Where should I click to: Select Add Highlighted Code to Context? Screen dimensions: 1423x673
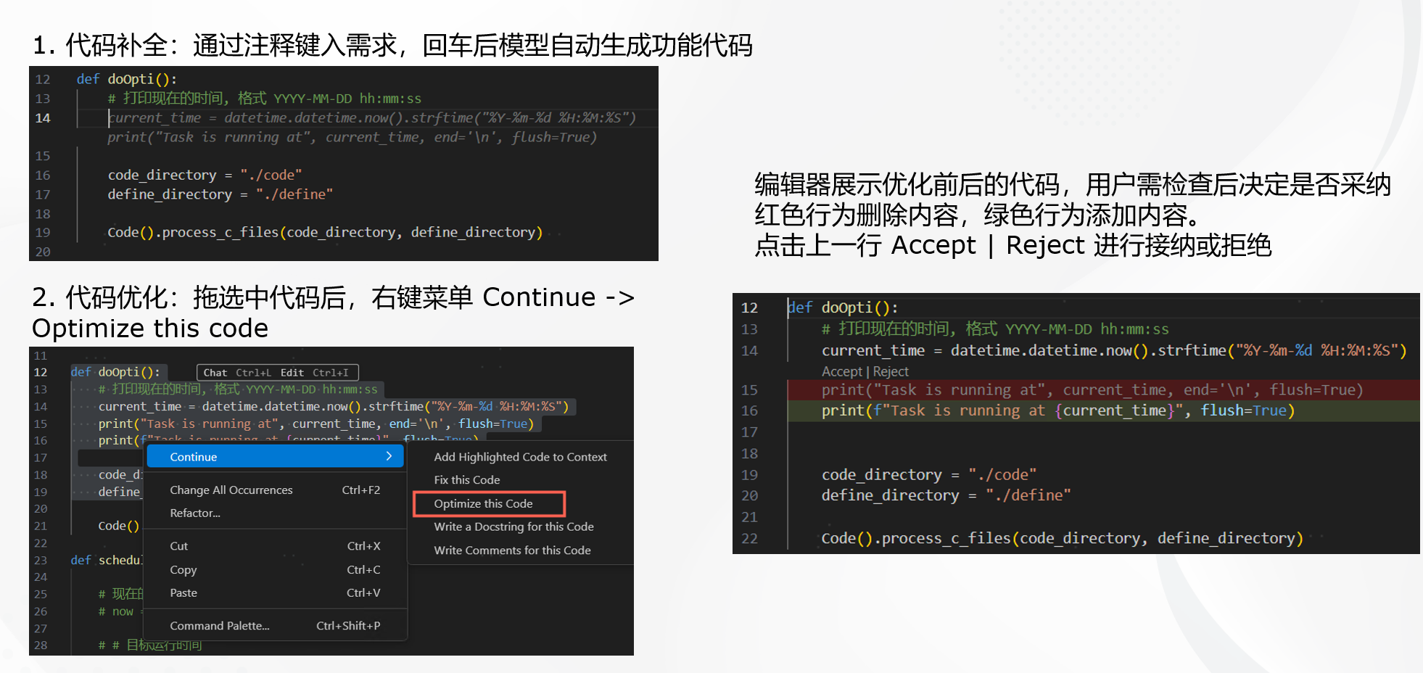[x=520, y=457]
